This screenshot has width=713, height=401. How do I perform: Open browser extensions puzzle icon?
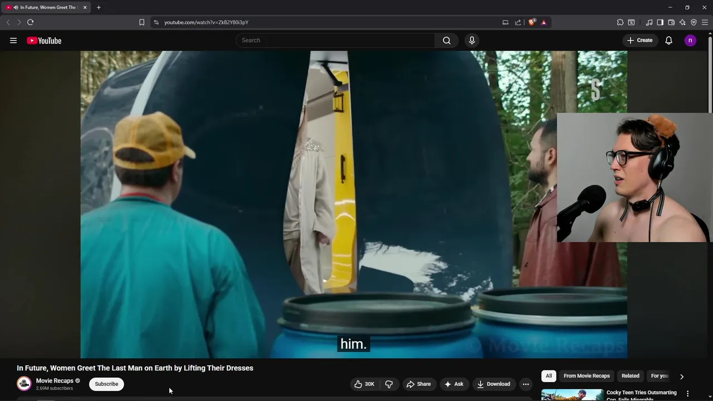pos(620,22)
